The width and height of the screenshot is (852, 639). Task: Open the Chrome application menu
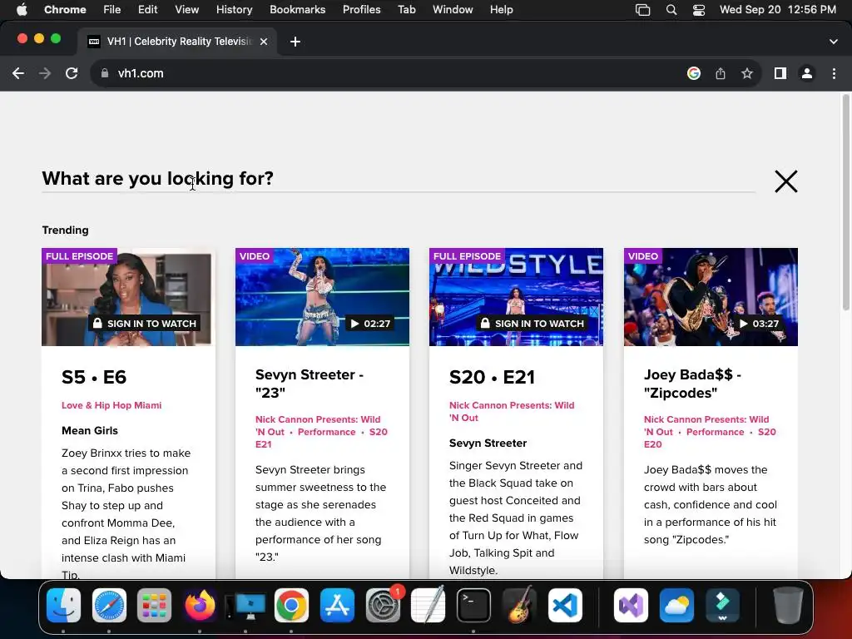[x=65, y=9]
